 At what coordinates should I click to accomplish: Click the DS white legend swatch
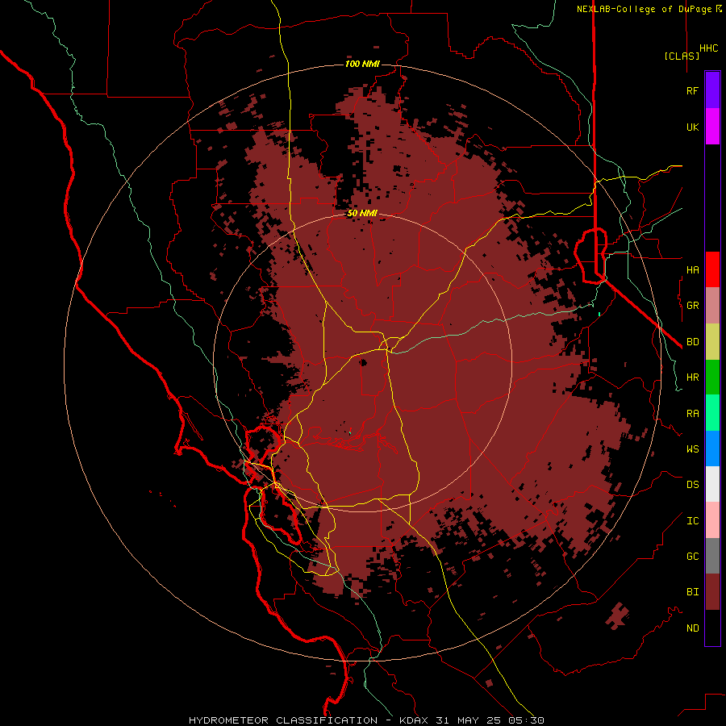click(712, 484)
